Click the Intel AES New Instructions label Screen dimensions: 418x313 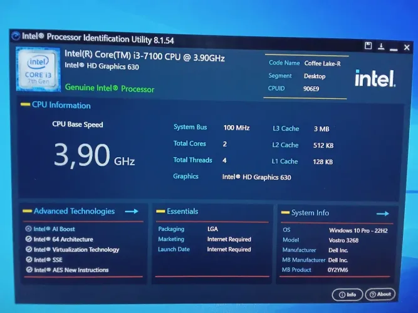pyautogui.click(x=71, y=270)
